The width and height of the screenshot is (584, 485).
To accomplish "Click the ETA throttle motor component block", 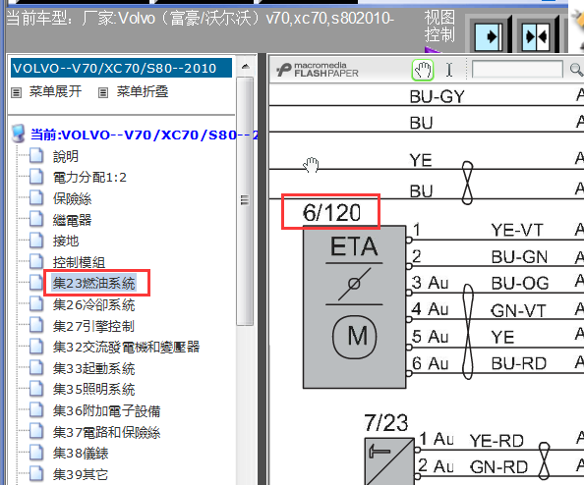I will (354, 307).
